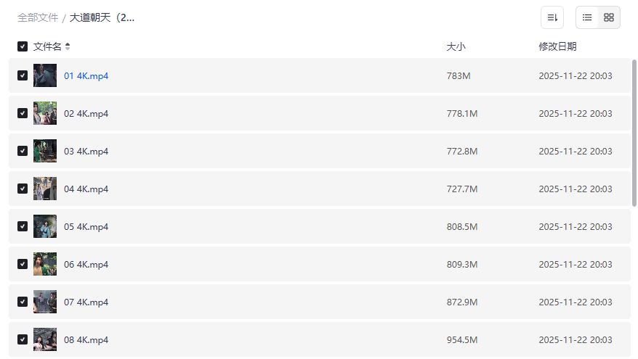Click the 02 4K.mp4 video thumbnail

(x=45, y=113)
